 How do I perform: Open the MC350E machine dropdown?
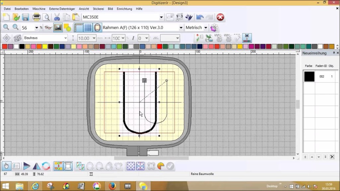161,17
